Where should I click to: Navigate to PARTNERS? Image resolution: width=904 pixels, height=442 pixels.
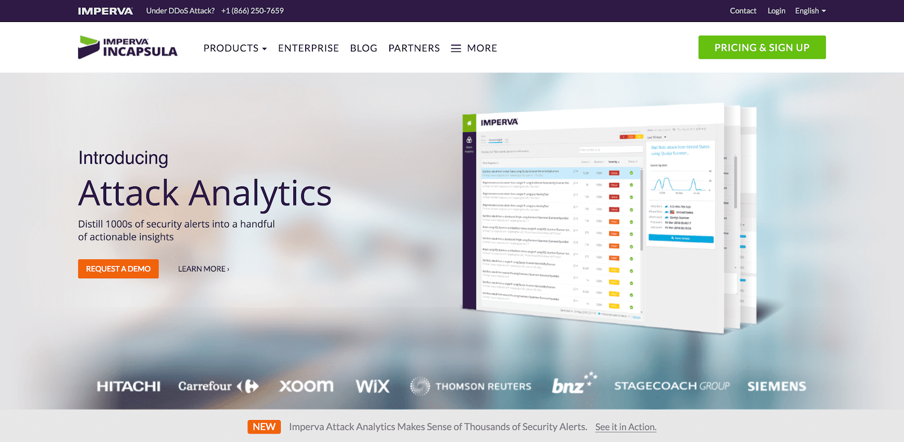click(414, 49)
